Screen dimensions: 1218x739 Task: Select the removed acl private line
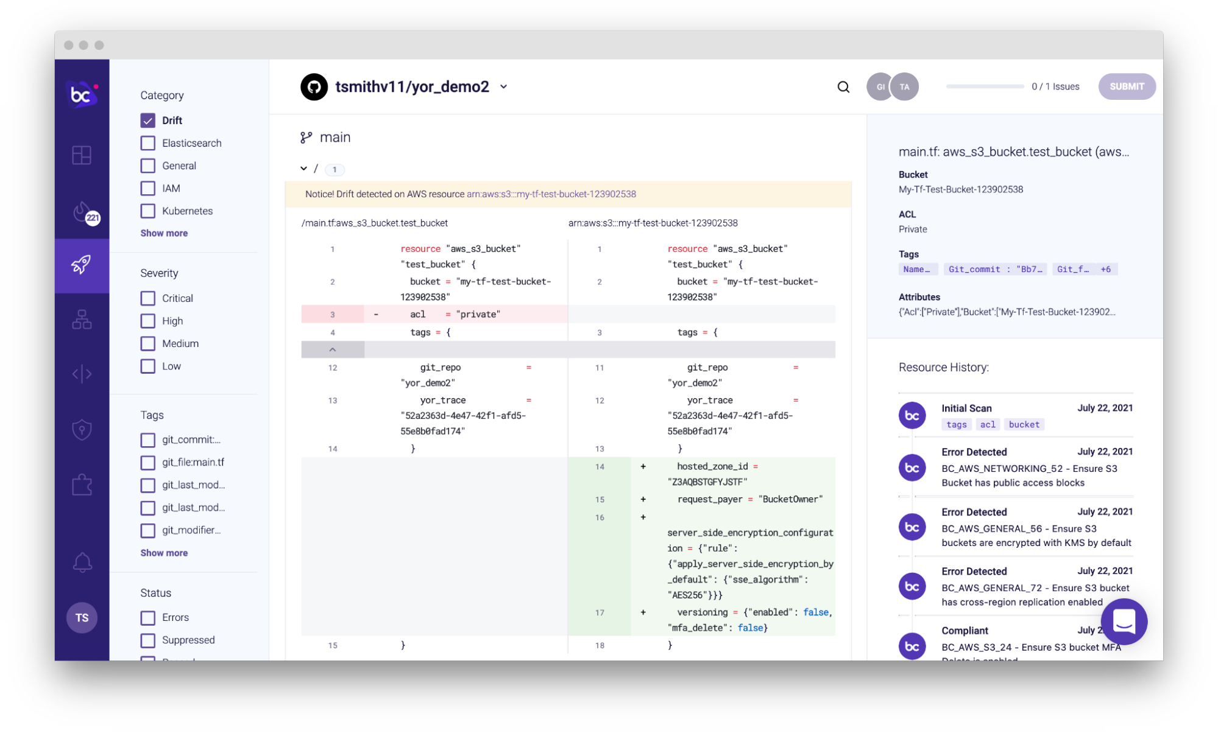click(434, 314)
